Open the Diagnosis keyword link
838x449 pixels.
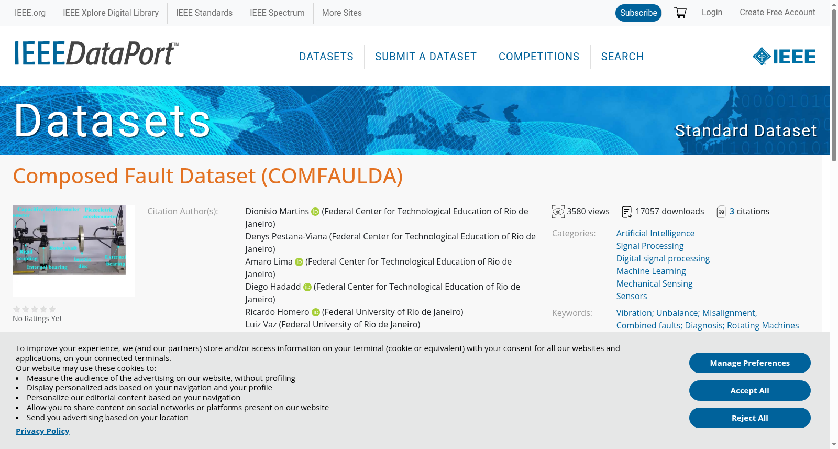(x=704, y=325)
